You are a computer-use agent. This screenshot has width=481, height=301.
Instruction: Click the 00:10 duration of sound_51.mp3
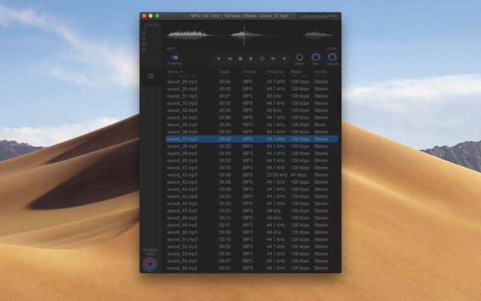click(x=224, y=239)
